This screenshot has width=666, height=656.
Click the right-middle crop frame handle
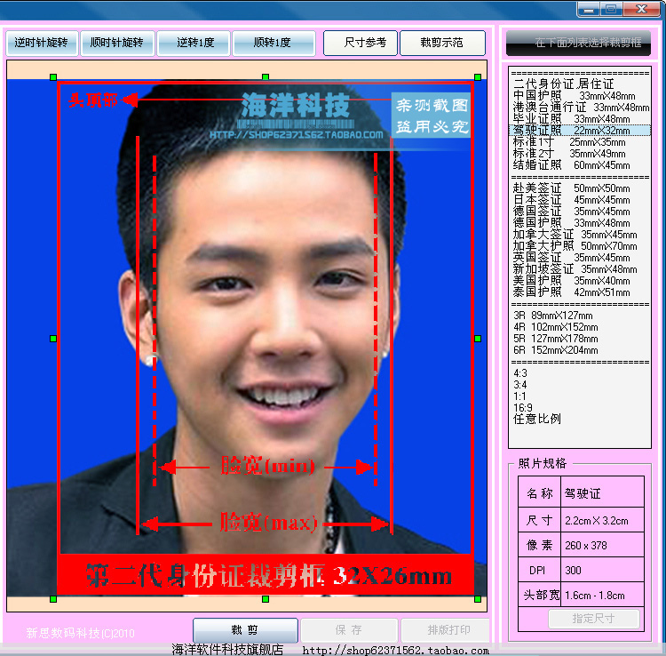(478, 339)
